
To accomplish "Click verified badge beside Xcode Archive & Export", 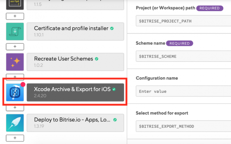I will (114, 89).
